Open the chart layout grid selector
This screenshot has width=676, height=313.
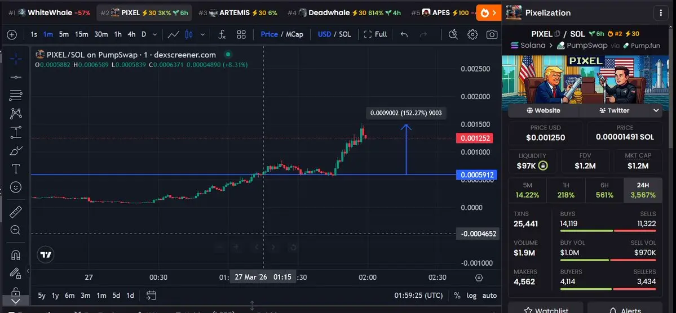[x=241, y=34]
